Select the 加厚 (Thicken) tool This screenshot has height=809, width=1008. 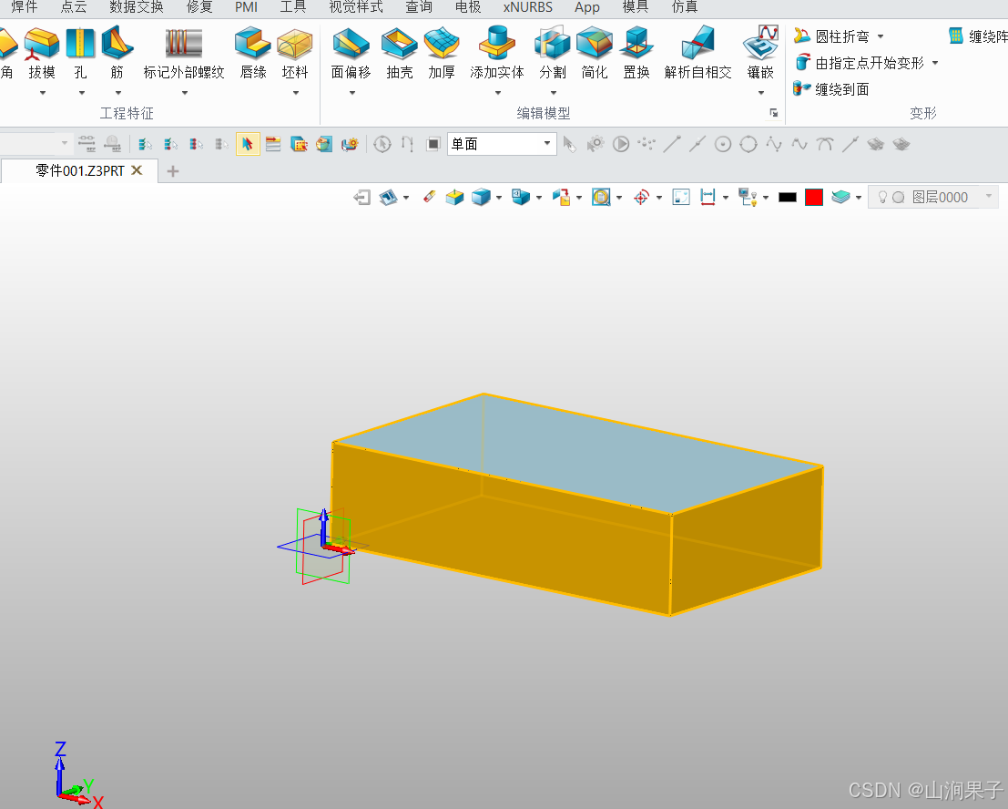[442, 54]
